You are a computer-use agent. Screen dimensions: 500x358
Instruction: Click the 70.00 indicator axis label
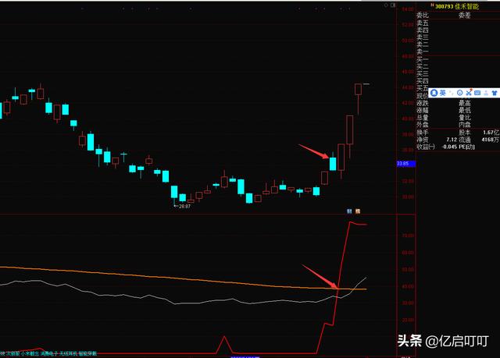408,236
